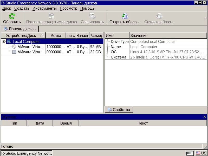
Task: Click the Показать содержимое диска toolbar icon
Action: (51, 16)
